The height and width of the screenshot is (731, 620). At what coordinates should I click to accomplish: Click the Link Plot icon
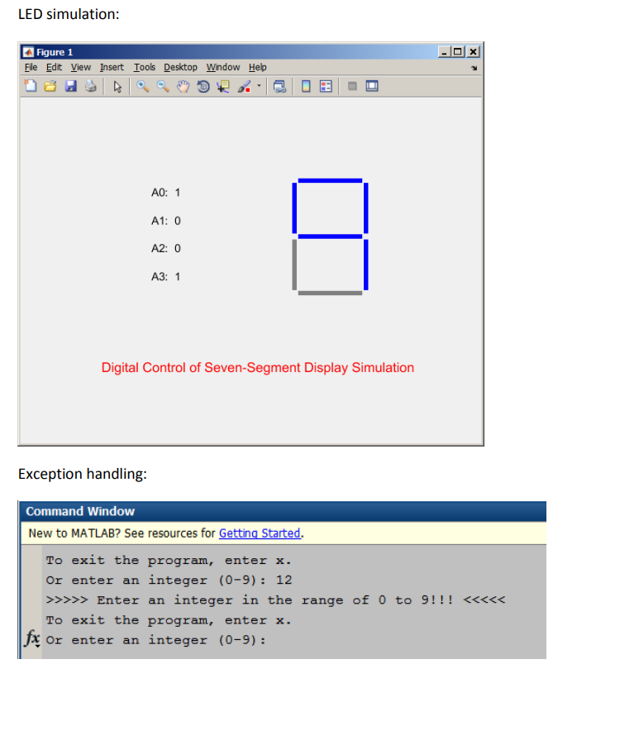pos(279,86)
